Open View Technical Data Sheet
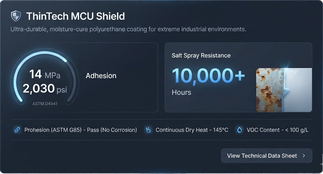 267,156
